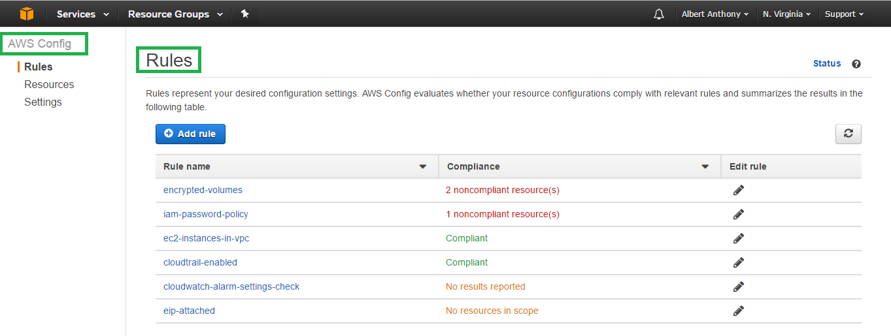Filter the Compliance column arrow

pos(705,167)
